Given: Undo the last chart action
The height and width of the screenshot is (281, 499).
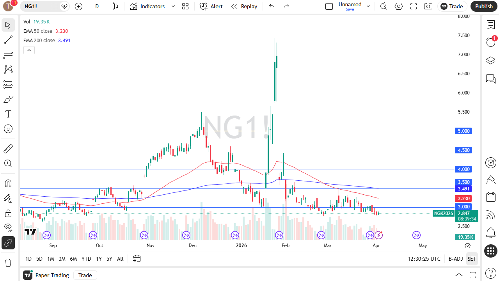Looking at the screenshot, I should (x=272, y=6).
